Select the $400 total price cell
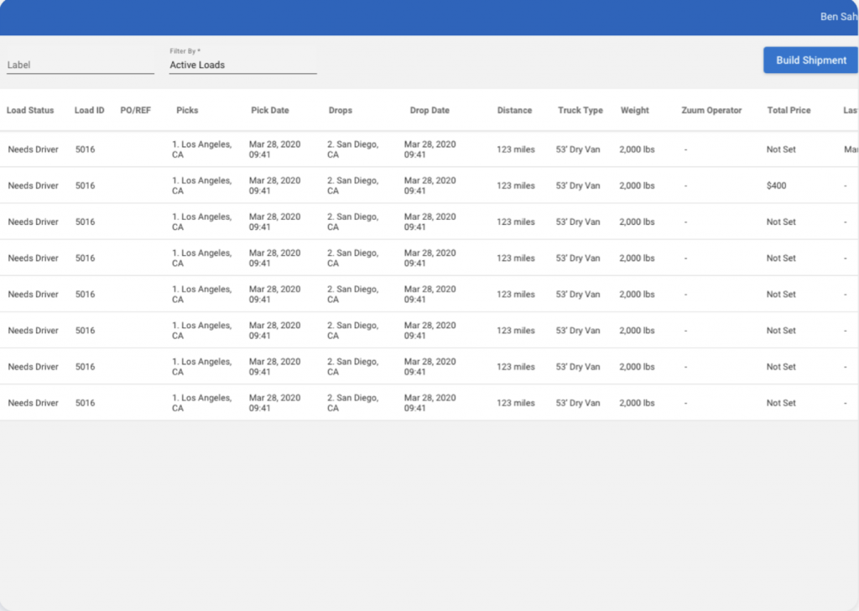The height and width of the screenshot is (611, 859). 776,185
